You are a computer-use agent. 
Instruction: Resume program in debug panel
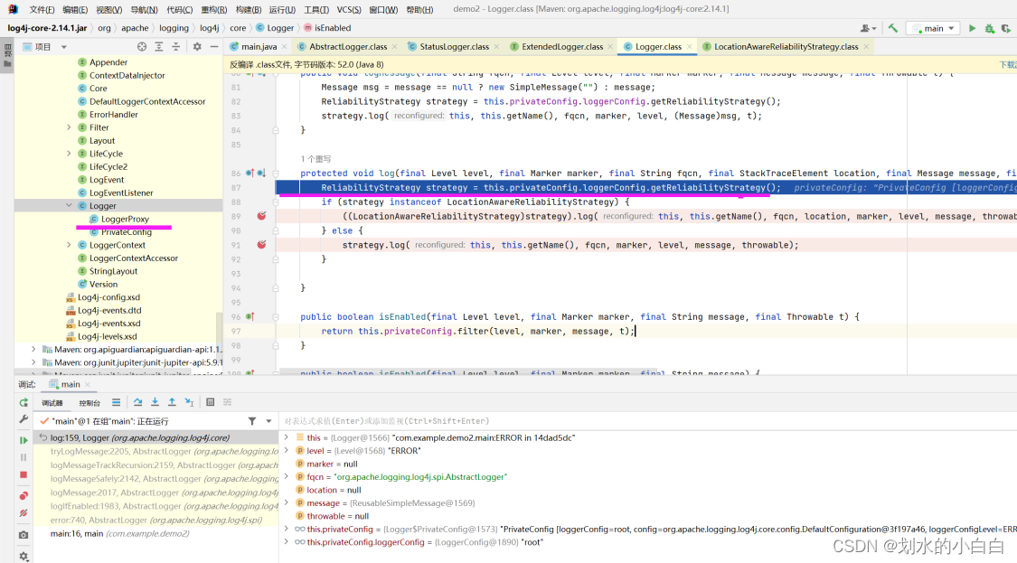(x=24, y=440)
